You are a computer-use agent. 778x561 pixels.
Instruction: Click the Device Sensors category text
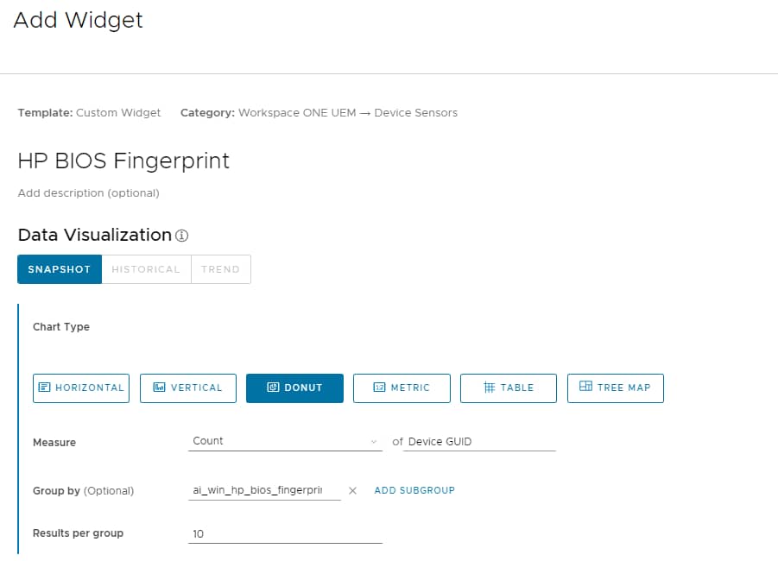(415, 112)
